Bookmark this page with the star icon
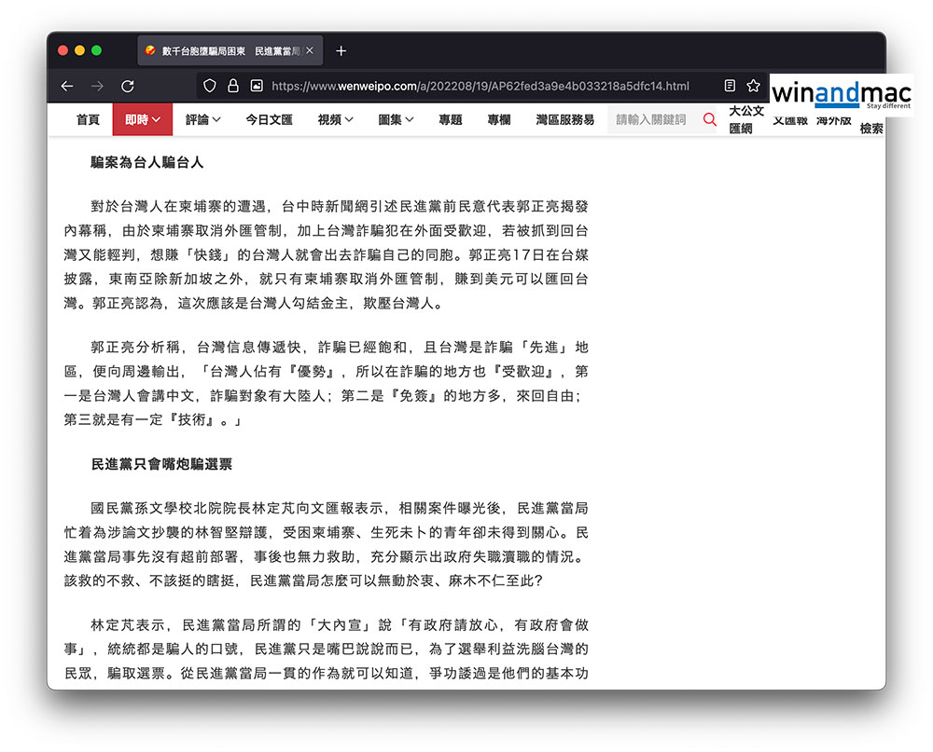Image resolution: width=933 pixels, height=752 pixels. (x=753, y=86)
